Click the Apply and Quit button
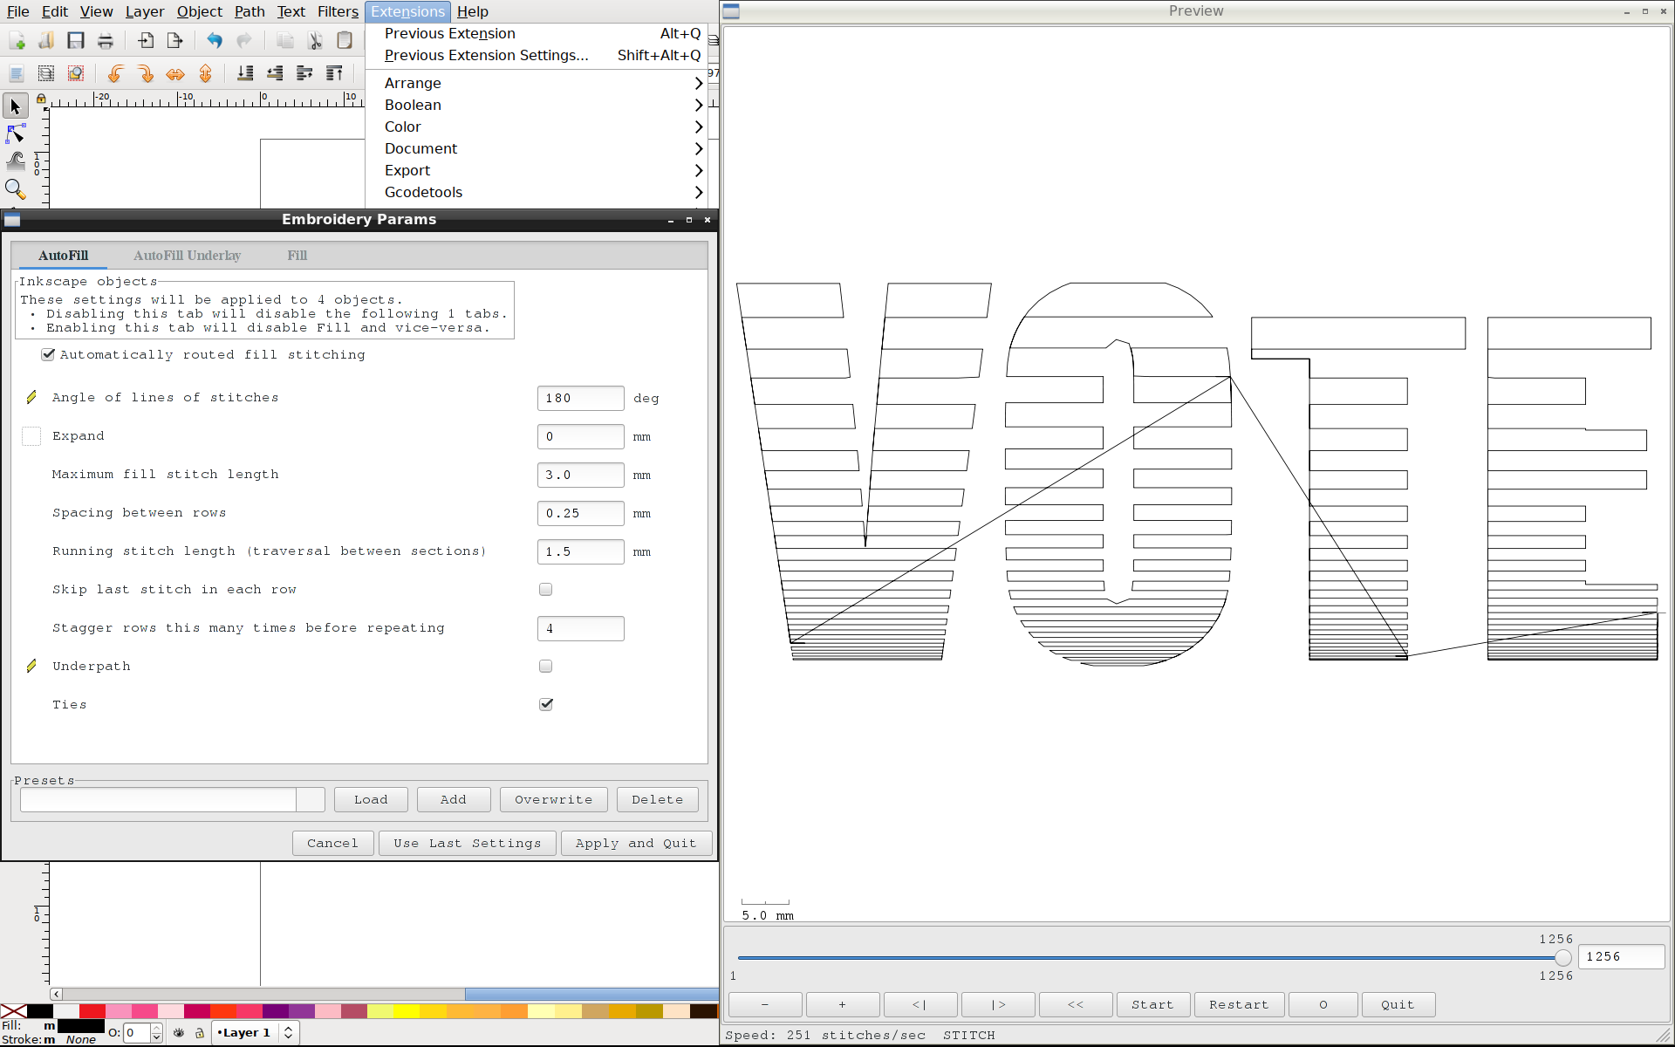 tap(636, 844)
